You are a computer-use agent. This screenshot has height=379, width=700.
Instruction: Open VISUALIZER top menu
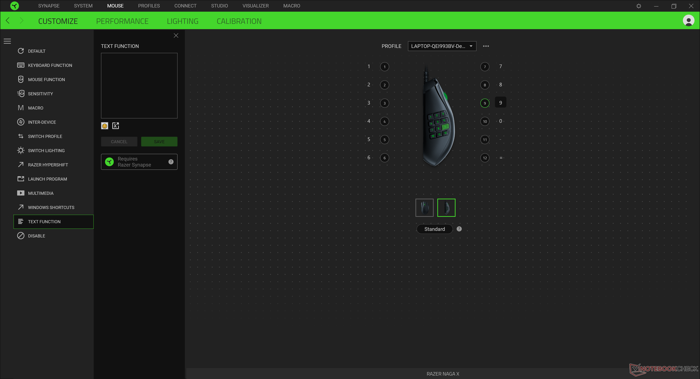pyautogui.click(x=256, y=6)
